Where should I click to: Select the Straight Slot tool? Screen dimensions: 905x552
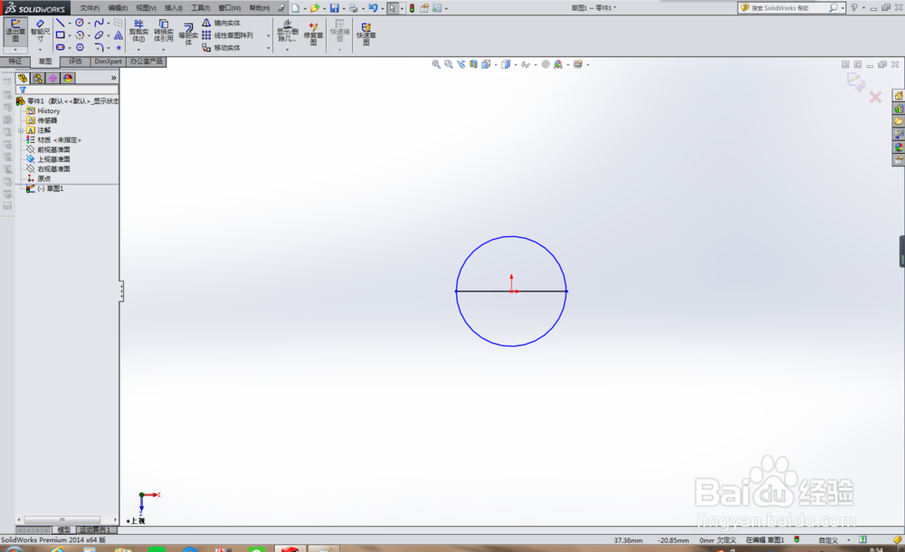click(60, 47)
